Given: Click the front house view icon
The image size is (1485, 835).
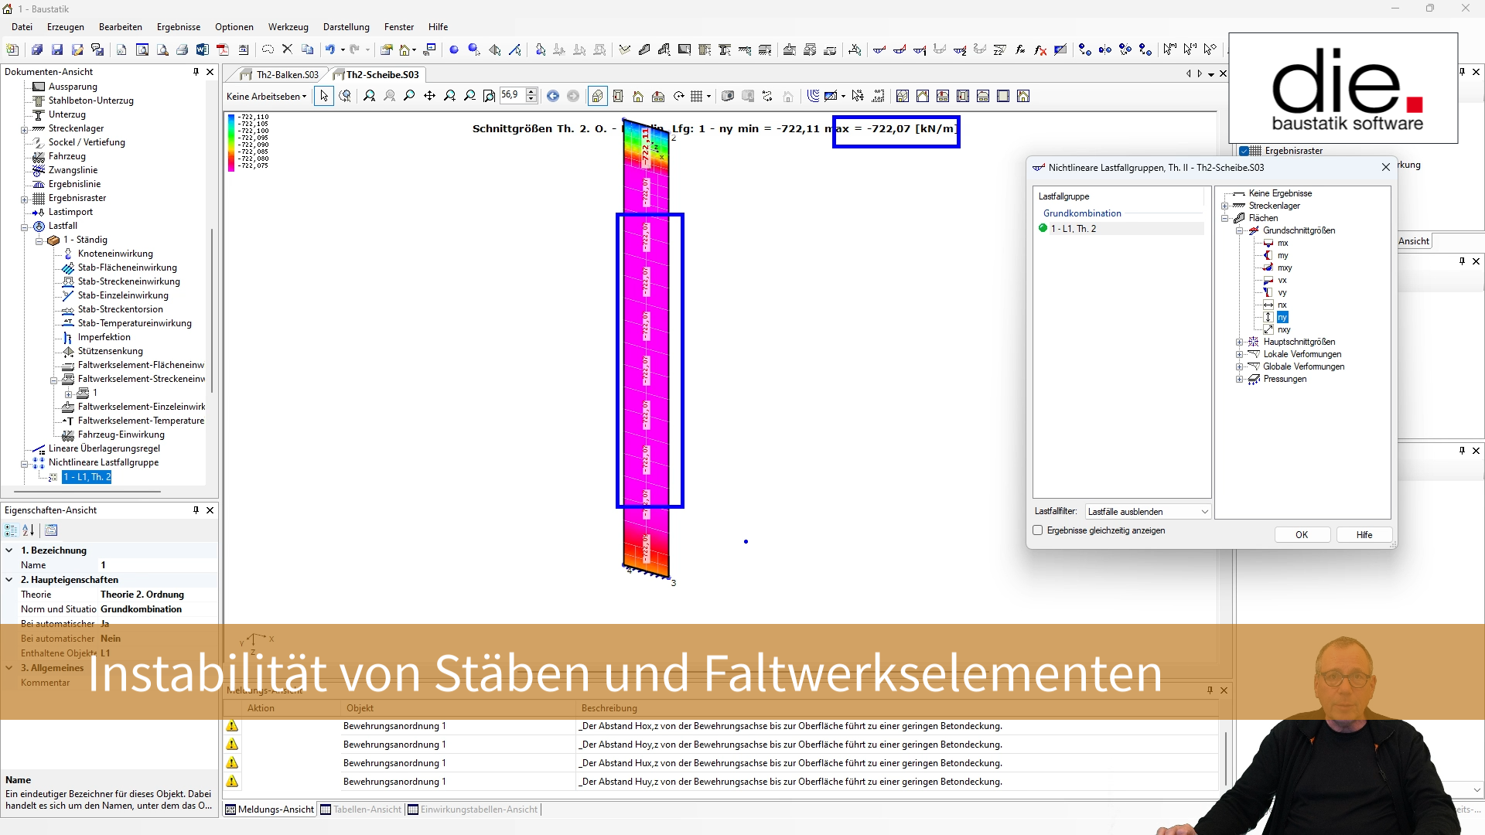Looking at the screenshot, I should pos(638,96).
